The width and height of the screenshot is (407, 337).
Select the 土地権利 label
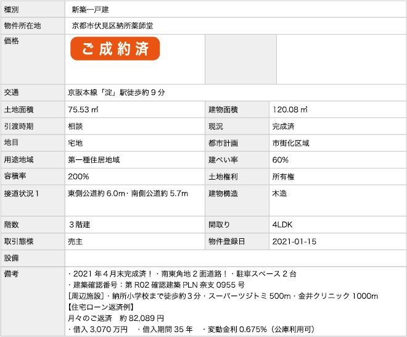coord(223,177)
